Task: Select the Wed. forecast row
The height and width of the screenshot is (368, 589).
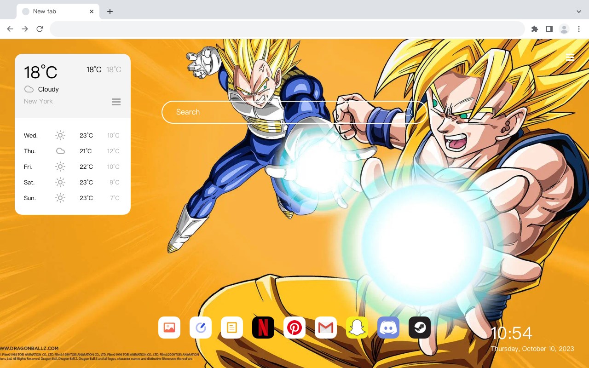Action: [x=73, y=136]
